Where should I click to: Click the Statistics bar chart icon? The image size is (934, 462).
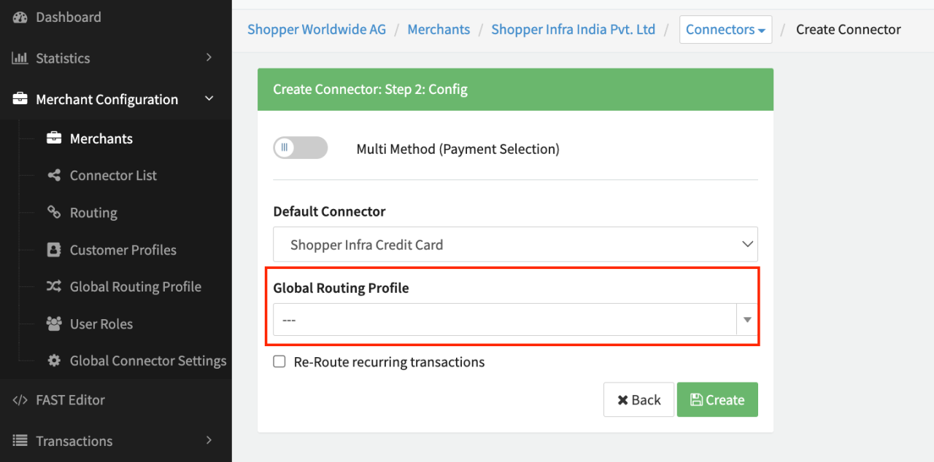coord(20,58)
